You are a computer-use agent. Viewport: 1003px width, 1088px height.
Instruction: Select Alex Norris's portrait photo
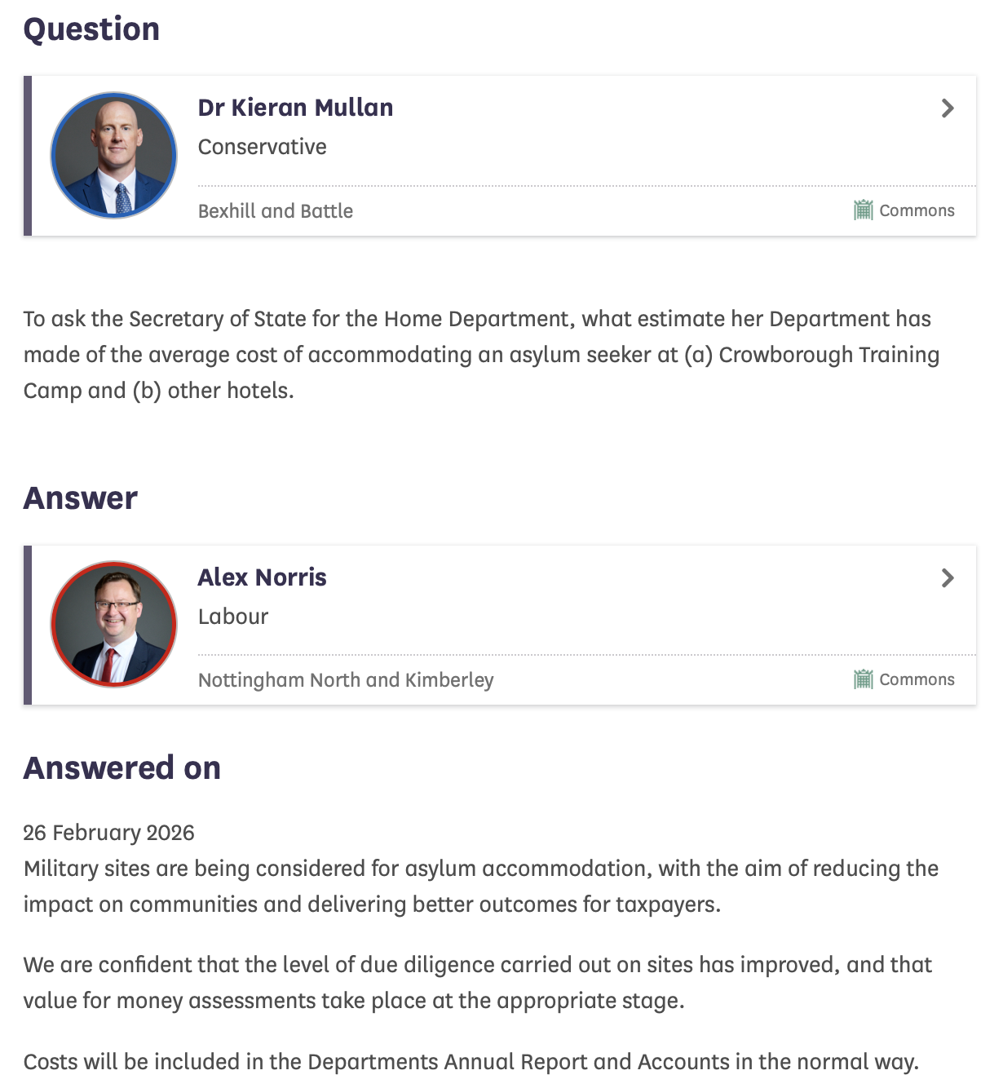(114, 624)
